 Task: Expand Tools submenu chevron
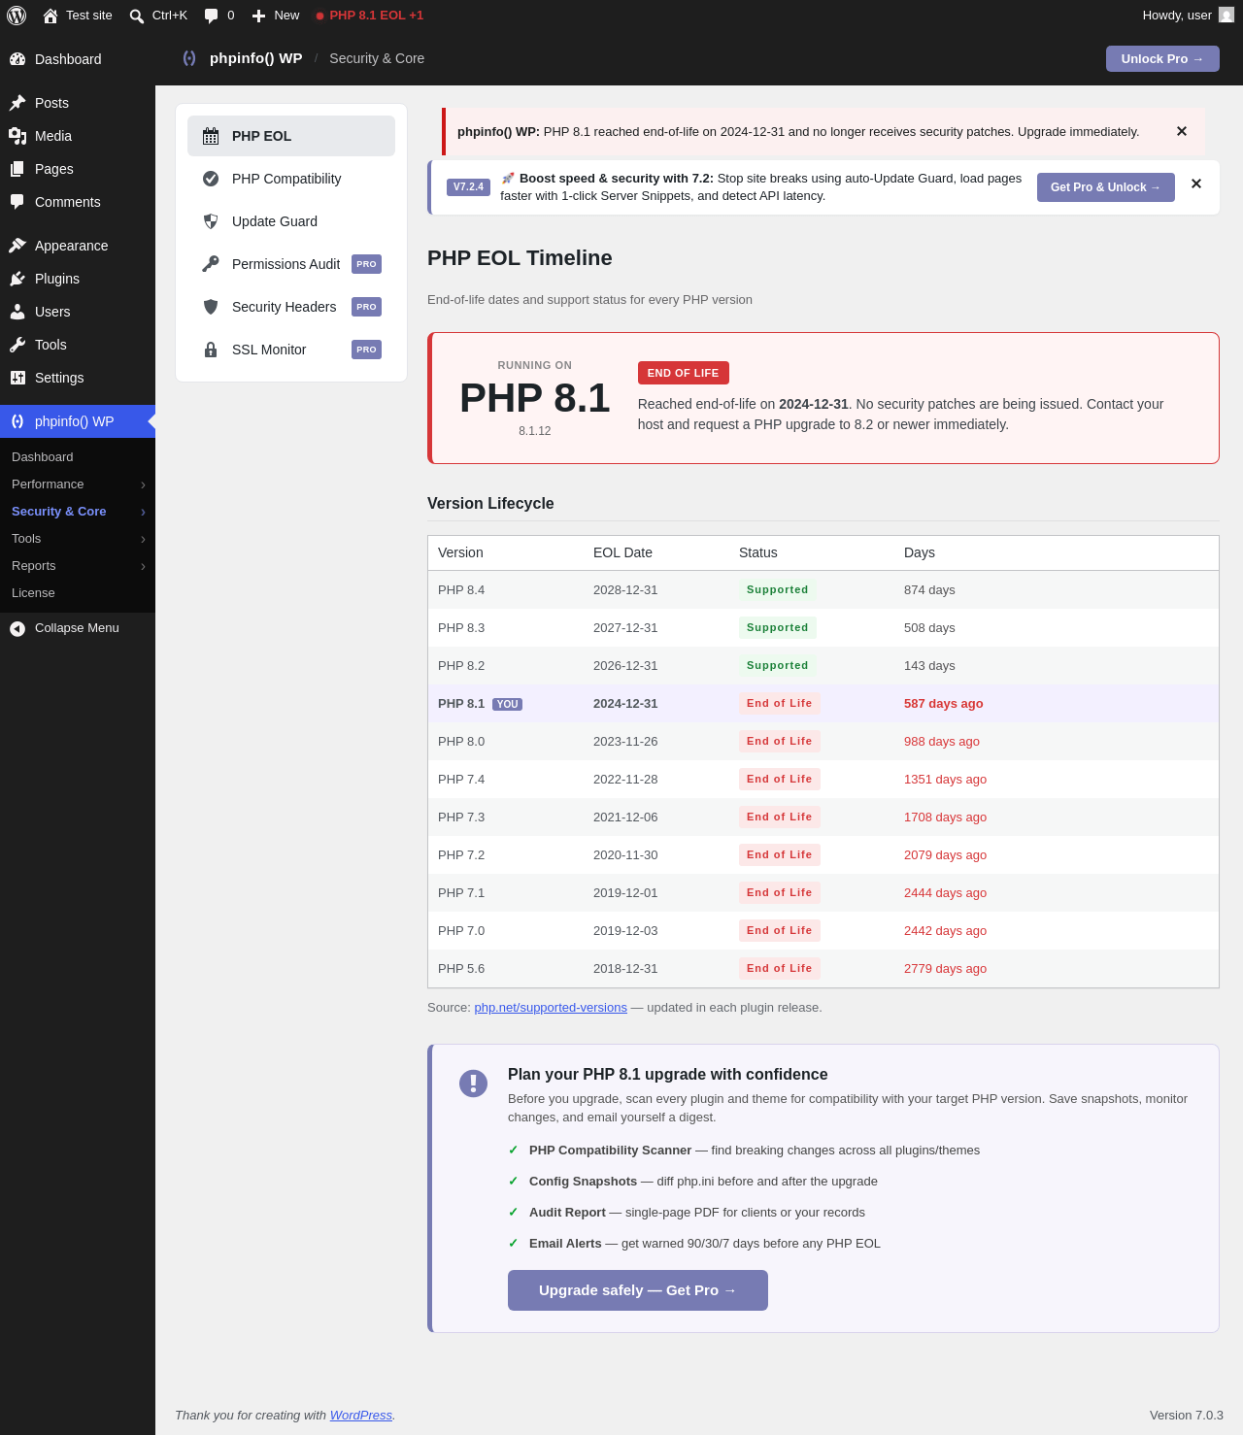point(143,539)
